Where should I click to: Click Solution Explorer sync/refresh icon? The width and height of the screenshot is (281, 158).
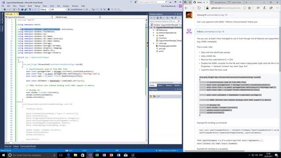(172, 18)
